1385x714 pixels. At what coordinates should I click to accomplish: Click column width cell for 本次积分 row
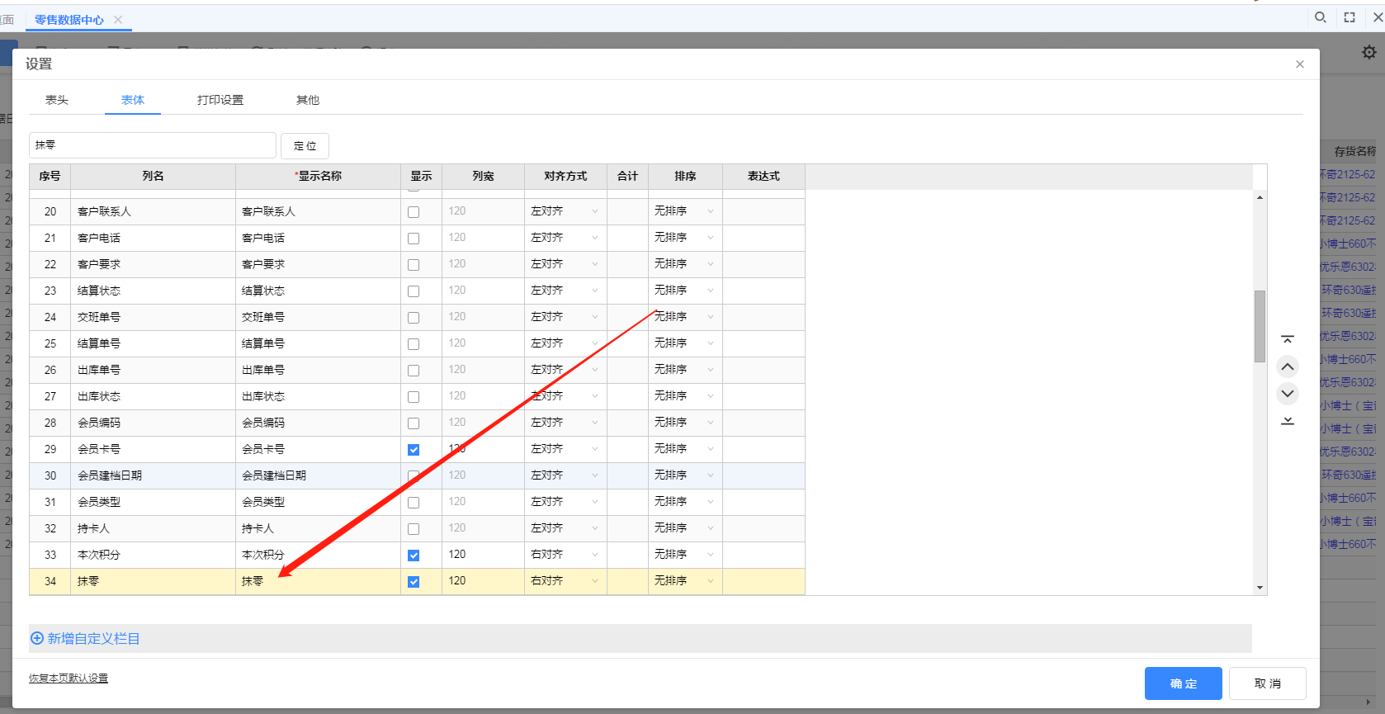483,555
